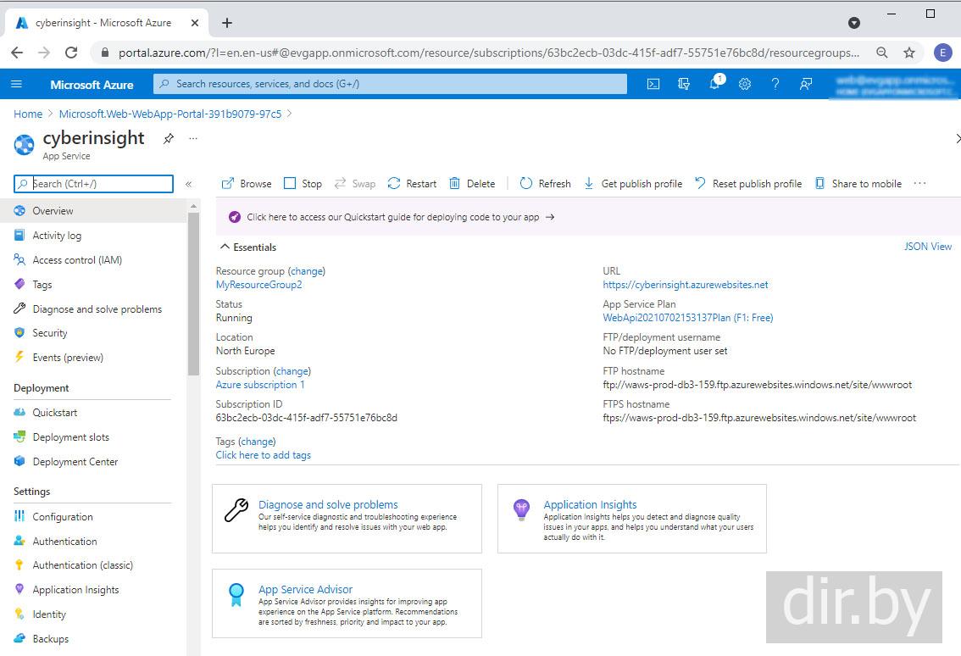The image size is (961, 656).
Task: Open Activity log in sidebar
Action: tap(57, 236)
